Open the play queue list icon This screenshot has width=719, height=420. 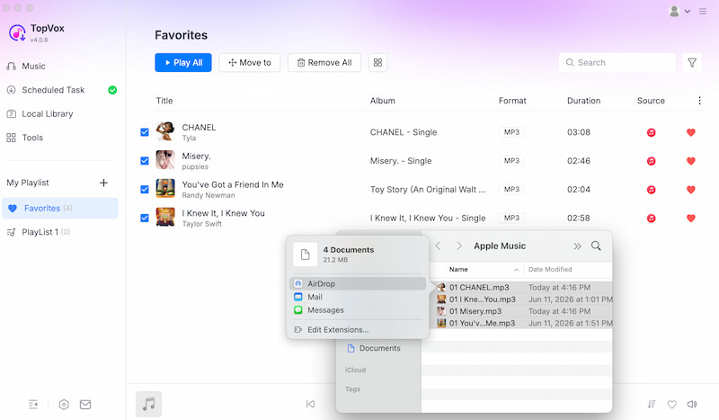(x=652, y=405)
